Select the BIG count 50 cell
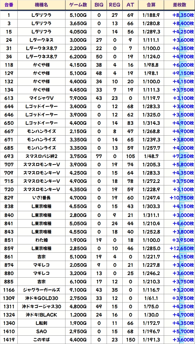 [x=99, y=56]
